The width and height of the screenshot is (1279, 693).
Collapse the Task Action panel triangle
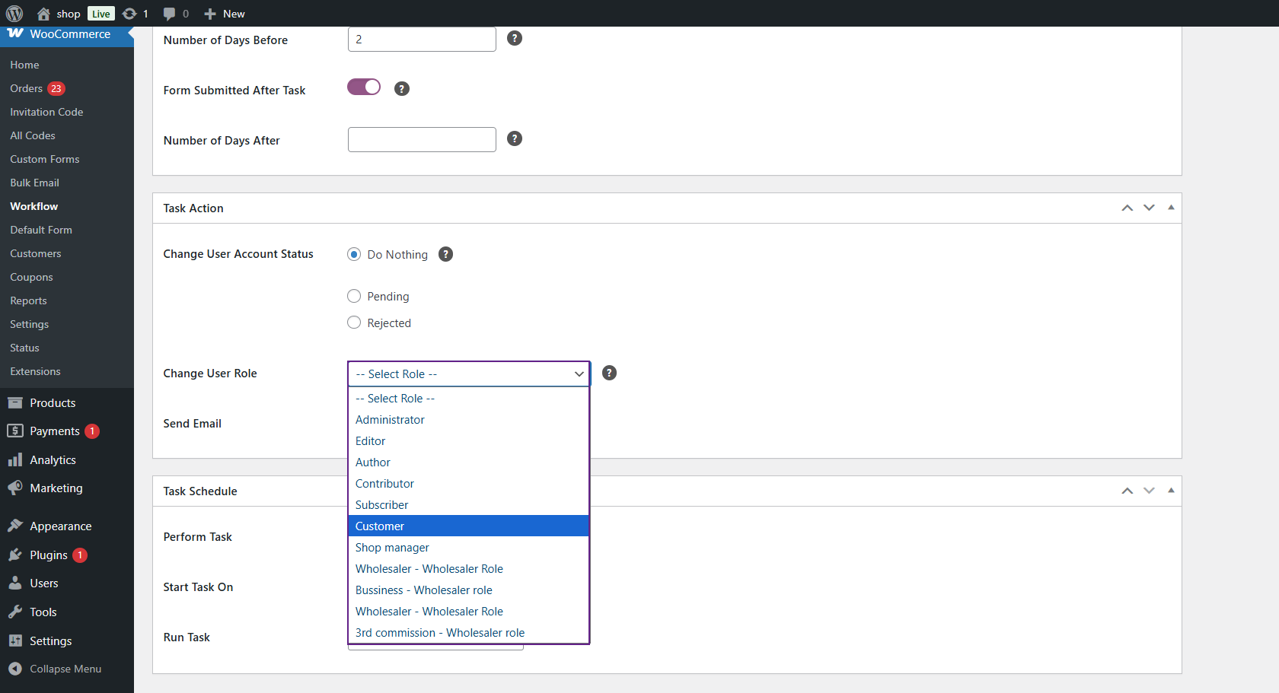(x=1171, y=208)
